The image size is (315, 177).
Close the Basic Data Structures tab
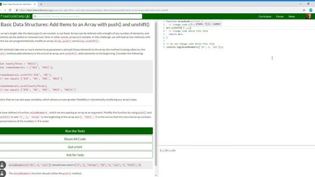(35, 4)
